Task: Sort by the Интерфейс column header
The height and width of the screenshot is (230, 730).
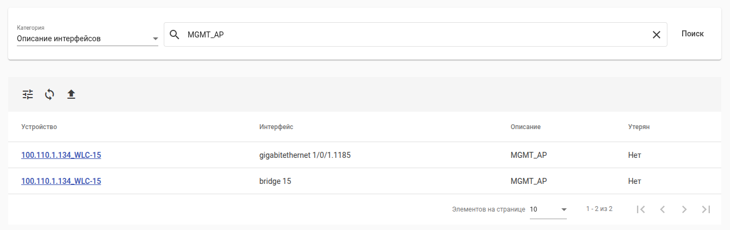Action: coord(276,127)
